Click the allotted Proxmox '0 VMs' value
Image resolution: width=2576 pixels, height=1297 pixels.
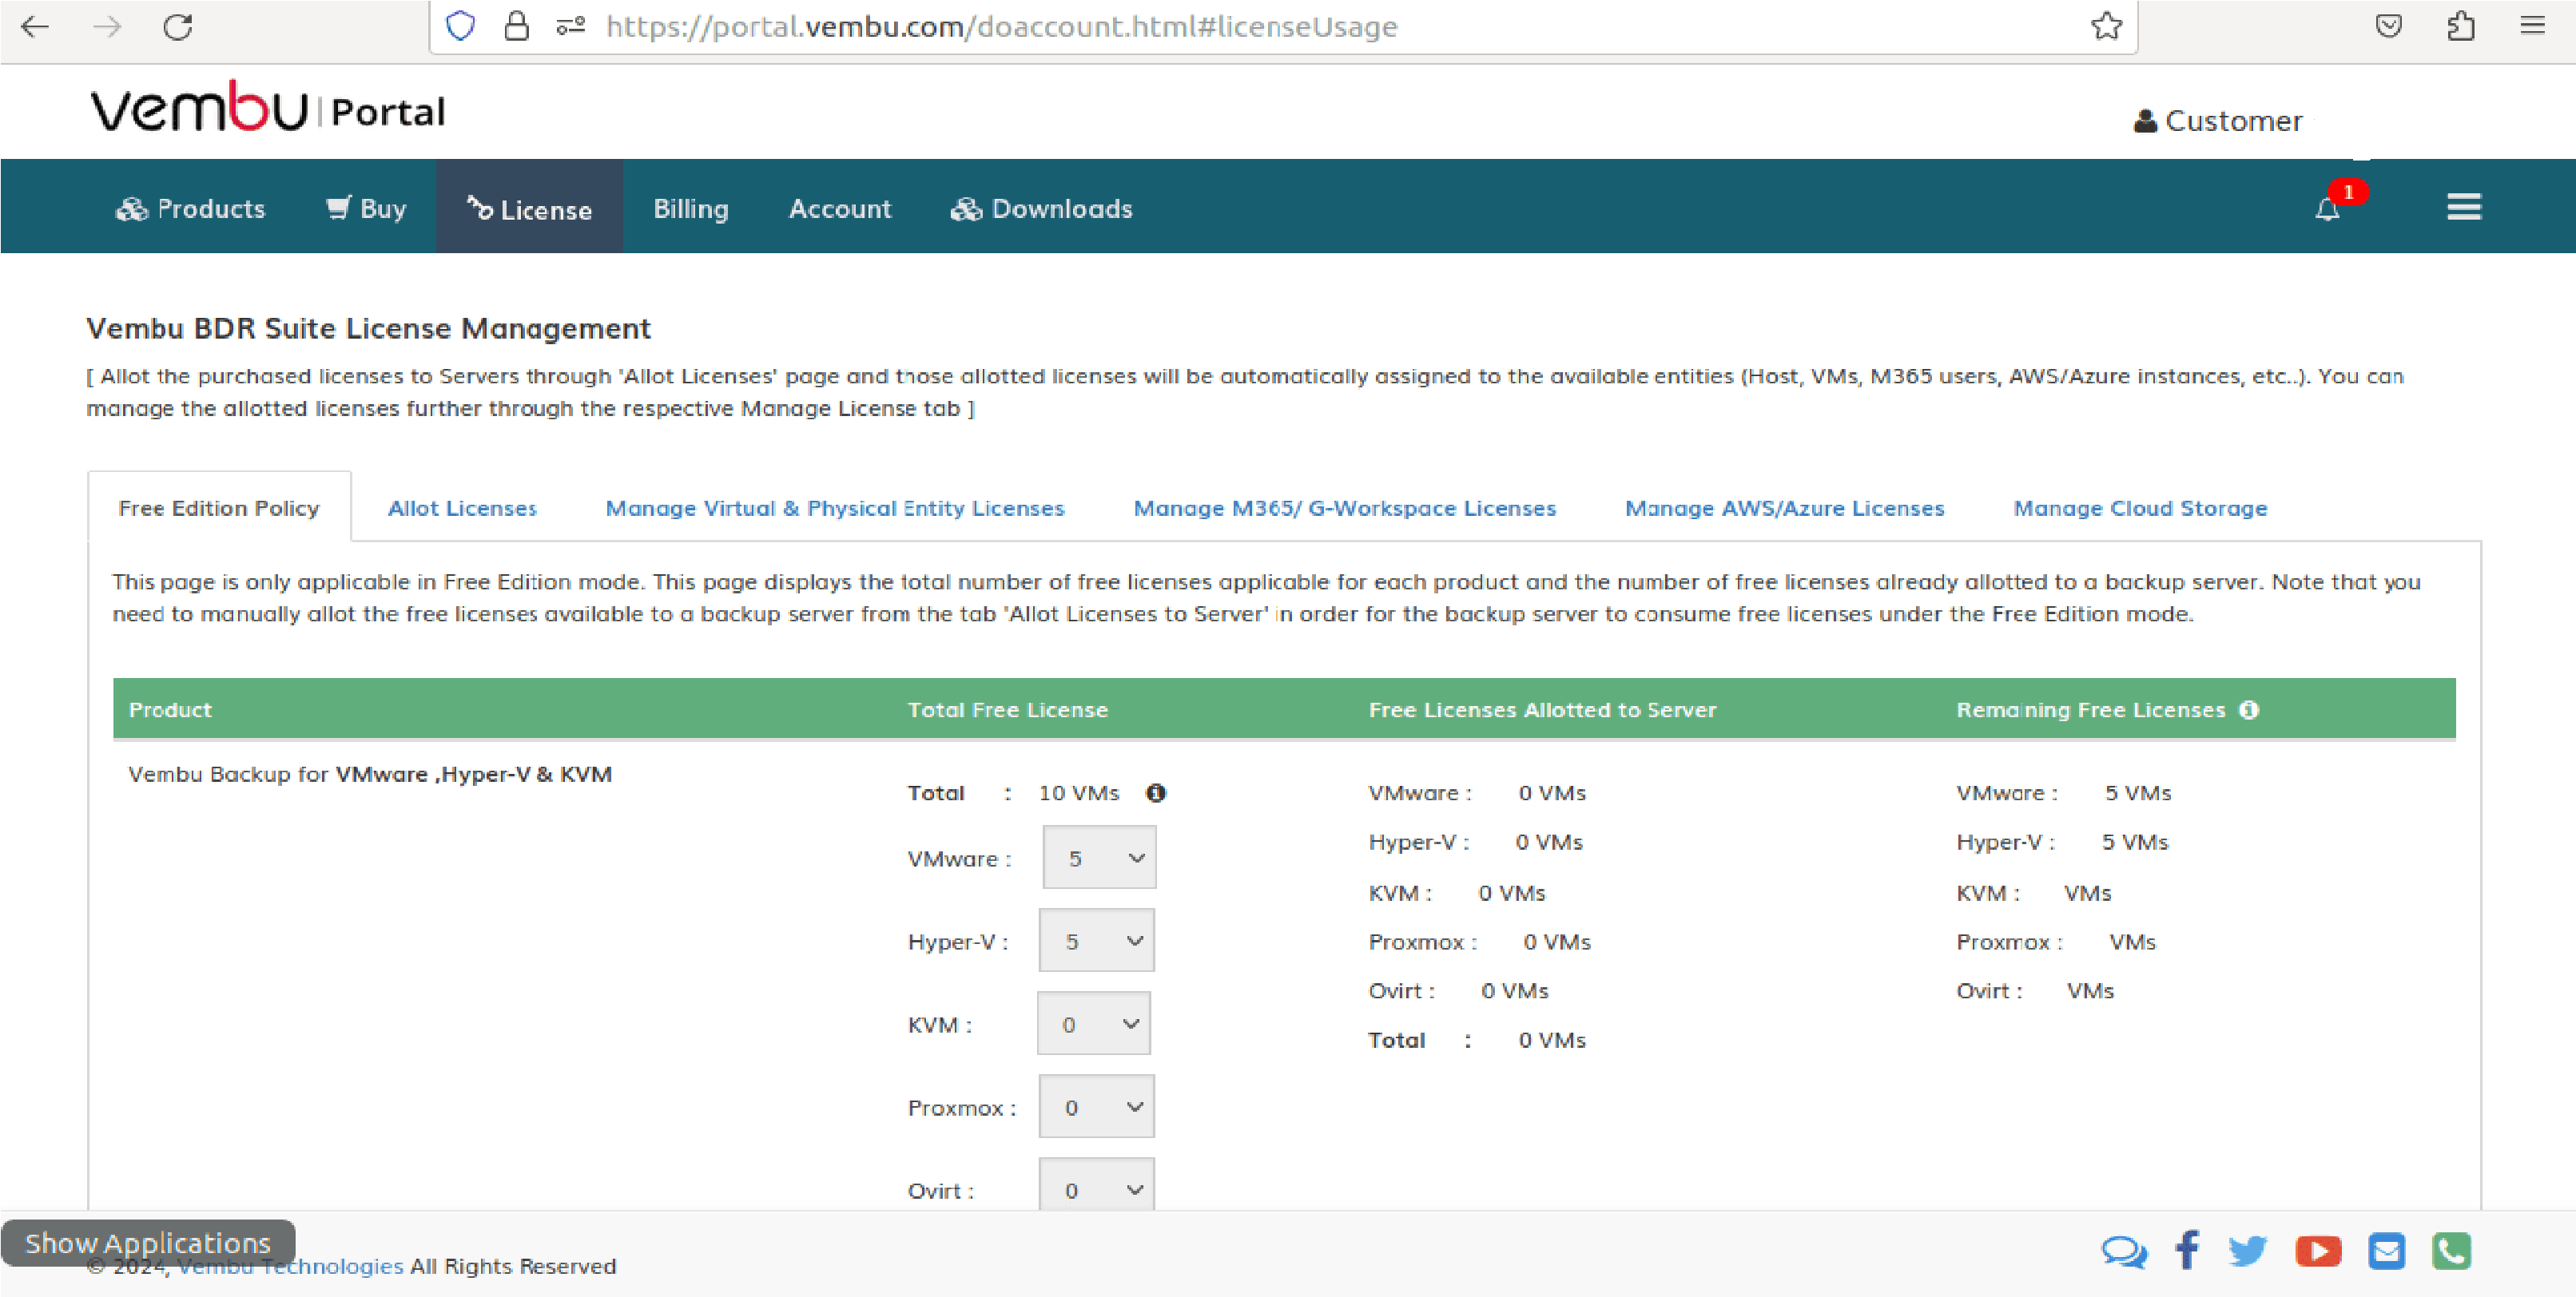click(1557, 942)
